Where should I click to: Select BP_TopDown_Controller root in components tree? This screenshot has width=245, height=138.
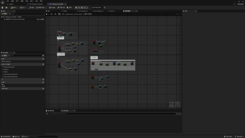coord(12,17)
